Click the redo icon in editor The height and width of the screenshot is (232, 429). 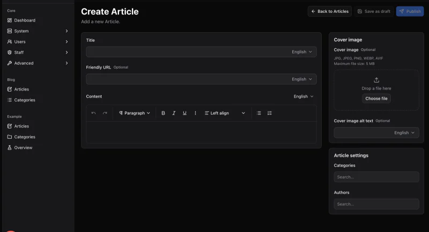(x=105, y=113)
